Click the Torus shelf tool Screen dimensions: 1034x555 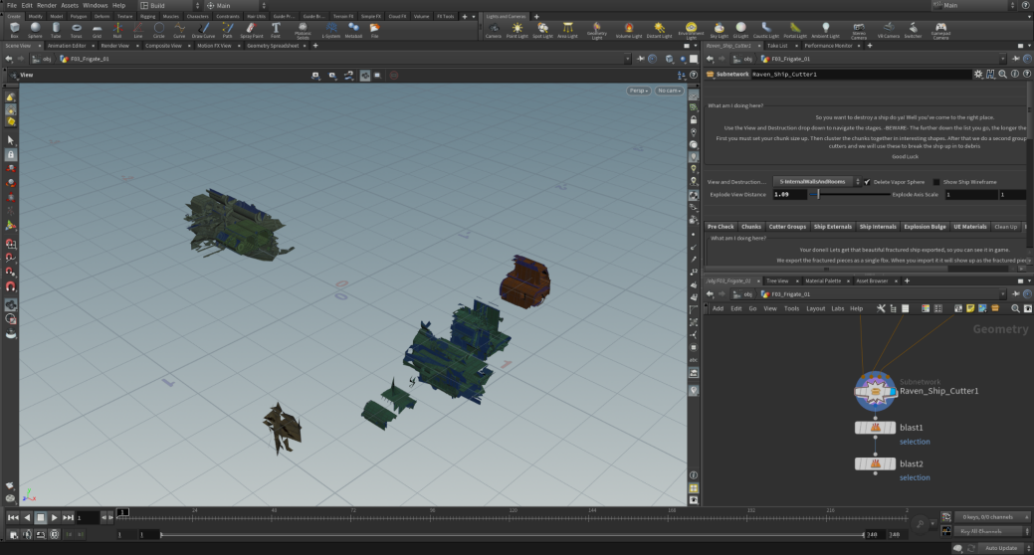click(77, 30)
